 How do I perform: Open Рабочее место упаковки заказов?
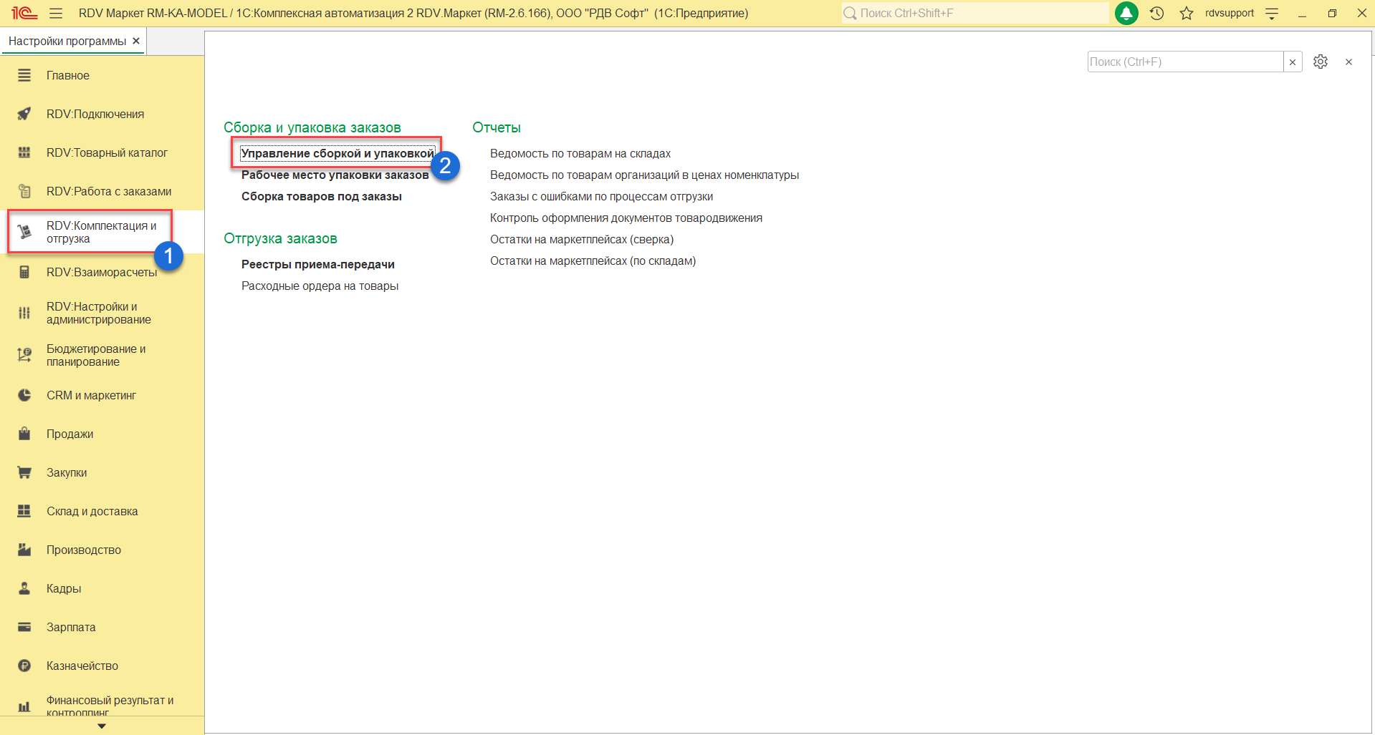335,175
